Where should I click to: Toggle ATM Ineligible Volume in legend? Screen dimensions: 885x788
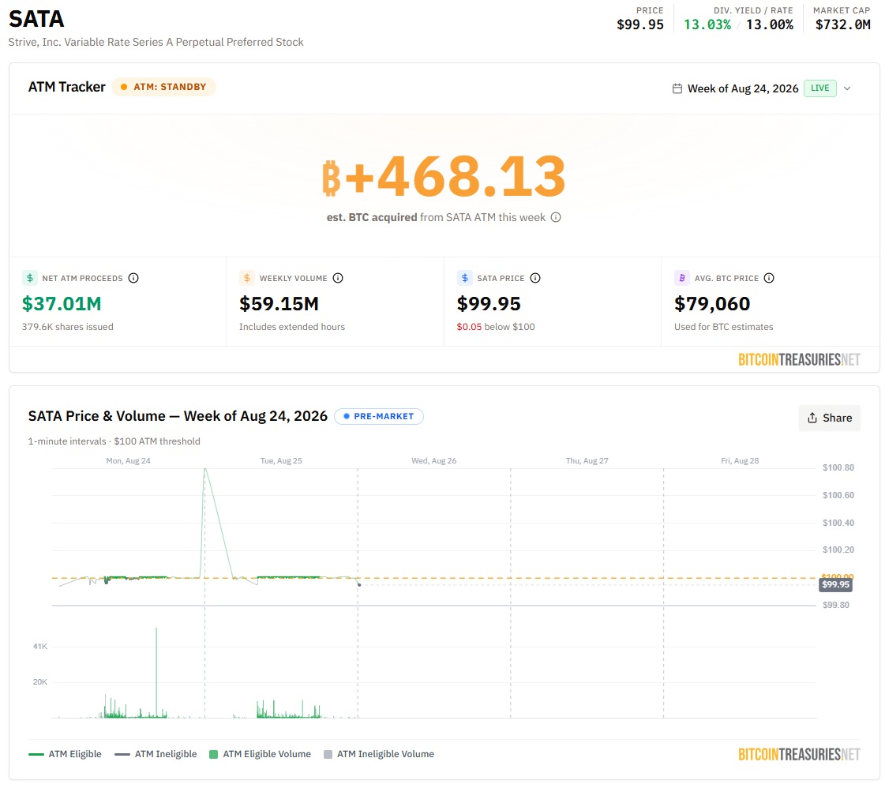click(x=379, y=754)
